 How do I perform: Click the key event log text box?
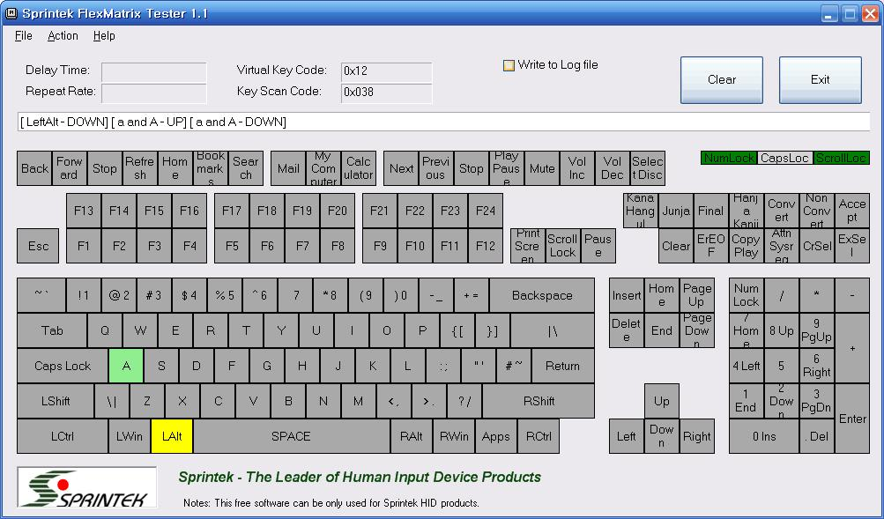point(443,122)
